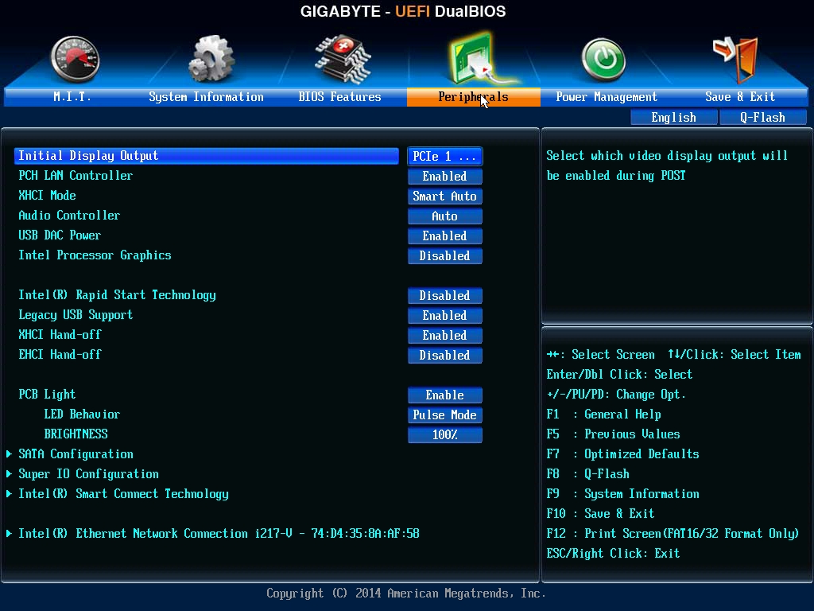The width and height of the screenshot is (814, 611).
Task: Toggle Legacy USB Support Enabled value
Action: (445, 315)
